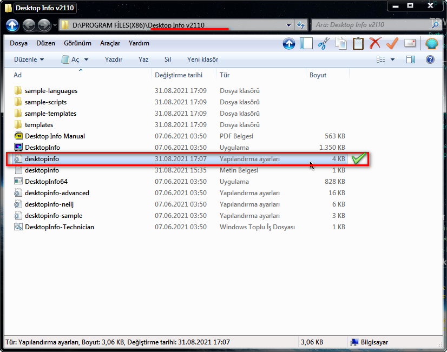Click the Classic Shell seashell icon
This screenshot has height=352, width=447.
[432, 44]
